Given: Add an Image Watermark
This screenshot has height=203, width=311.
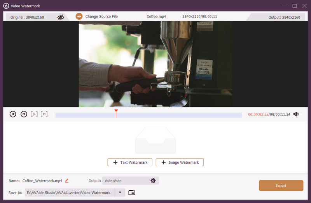Looking at the screenshot, I should point(180,162).
